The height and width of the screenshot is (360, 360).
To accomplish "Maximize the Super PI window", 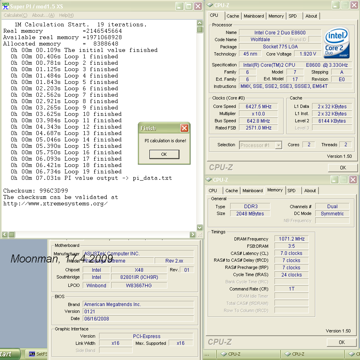I will coord(189,6).
